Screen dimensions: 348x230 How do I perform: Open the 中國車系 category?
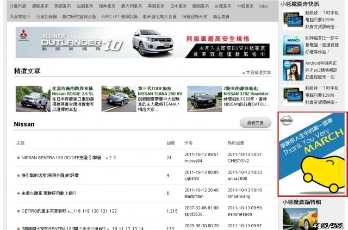[x=245, y=6]
